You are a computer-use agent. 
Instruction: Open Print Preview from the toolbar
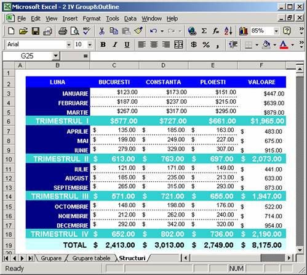point(75,31)
